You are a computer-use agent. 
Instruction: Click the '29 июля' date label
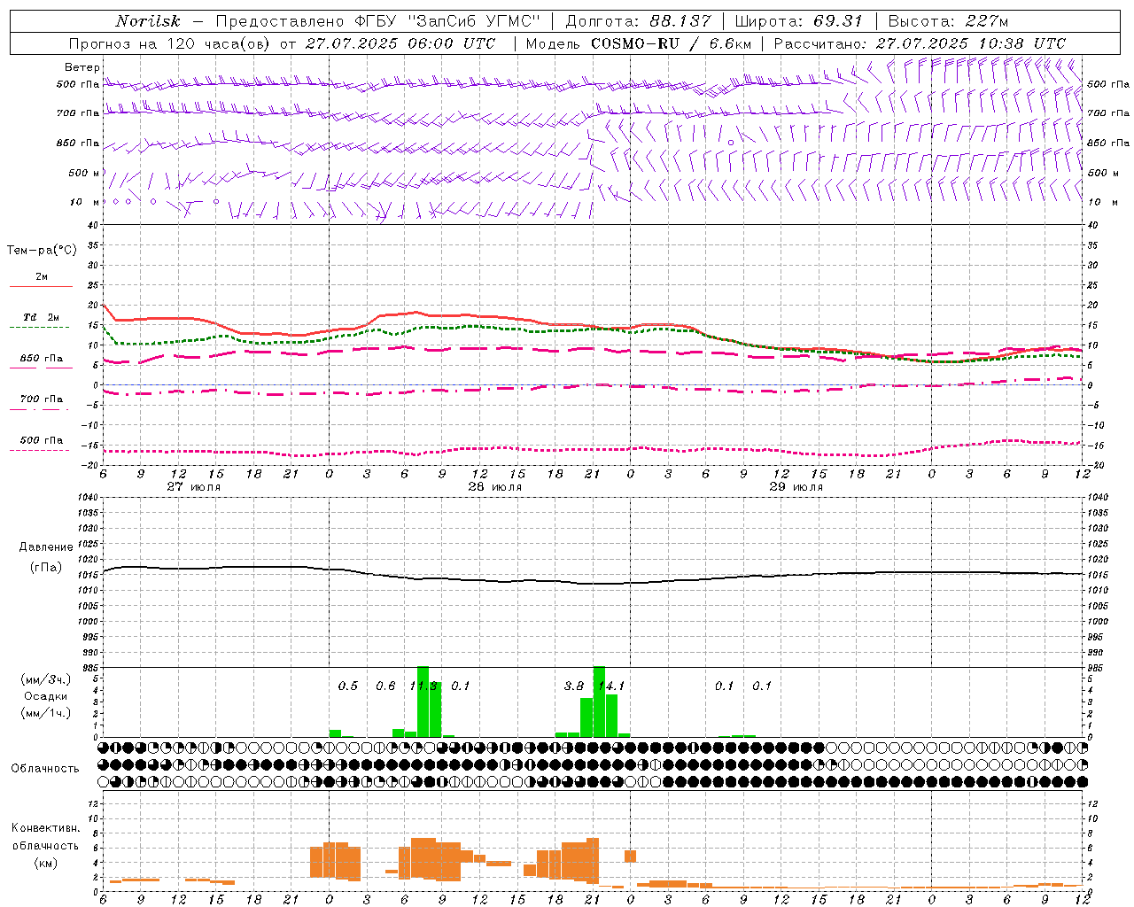(x=796, y=487)
